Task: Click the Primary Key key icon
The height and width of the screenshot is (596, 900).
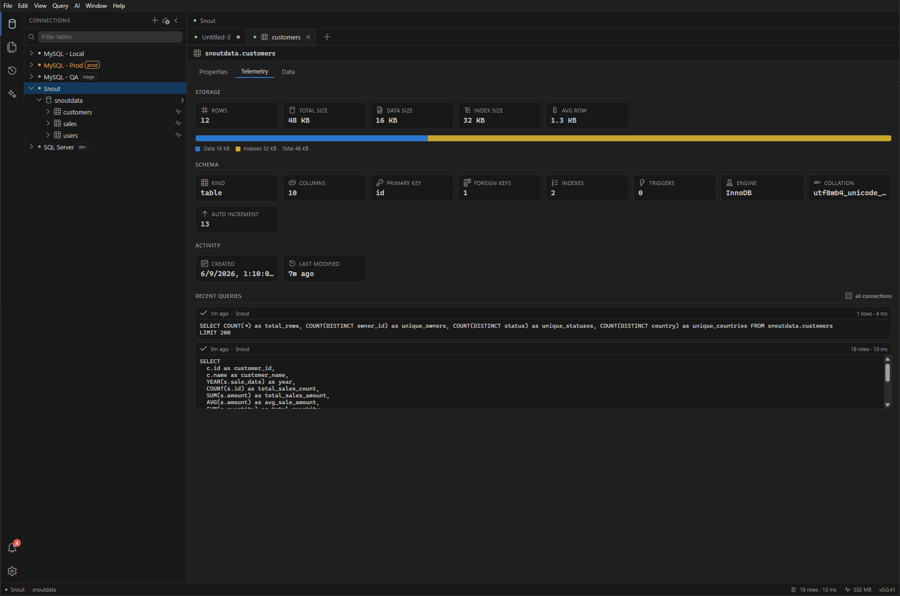Action: click(380, 183)
